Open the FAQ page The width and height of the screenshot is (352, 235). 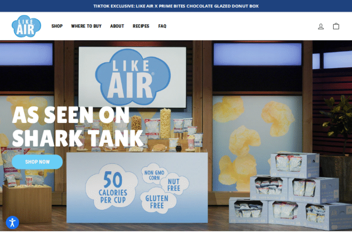(x=162, y=26)
